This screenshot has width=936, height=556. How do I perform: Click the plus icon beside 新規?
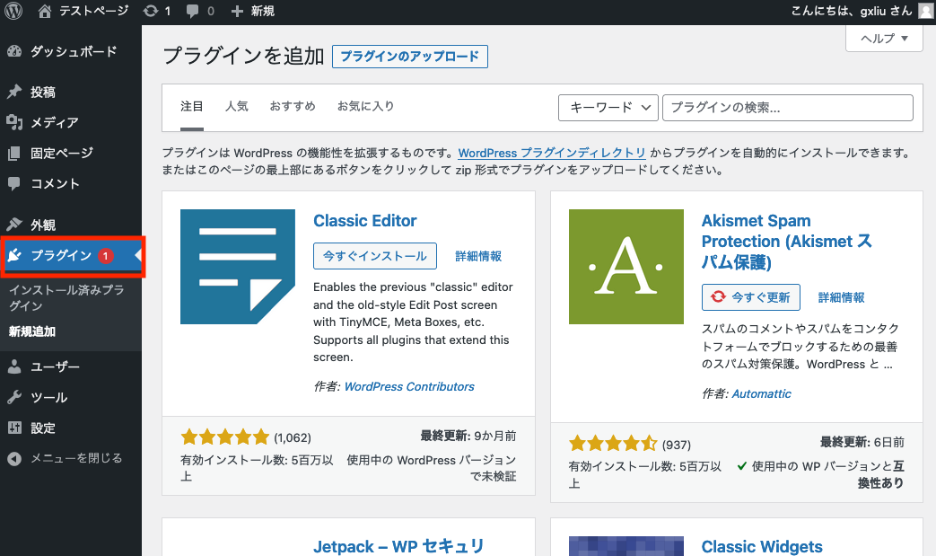[x=237, y=12]
